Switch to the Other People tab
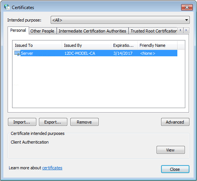197x181 pixels. point(42,31)
